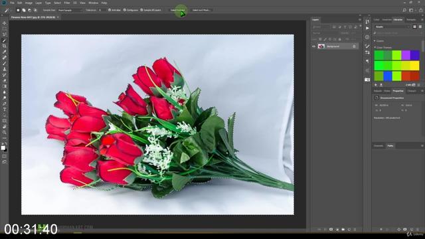This screenshot has height=239, width=425.
Task: Switch Libraries panel to list view
Action: 420,27
